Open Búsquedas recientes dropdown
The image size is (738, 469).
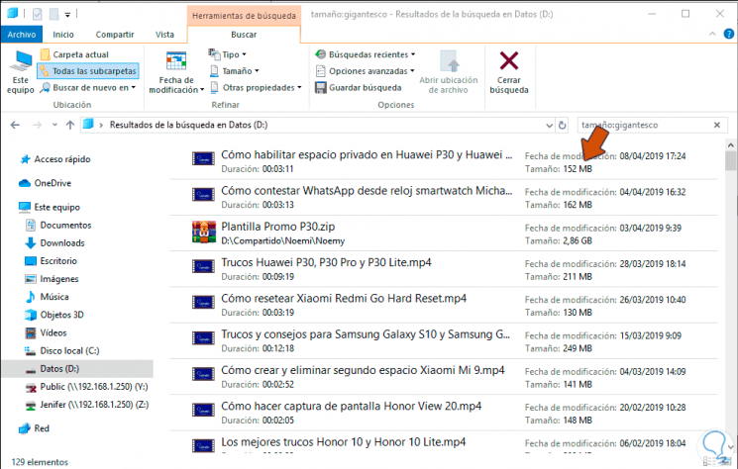366,54
